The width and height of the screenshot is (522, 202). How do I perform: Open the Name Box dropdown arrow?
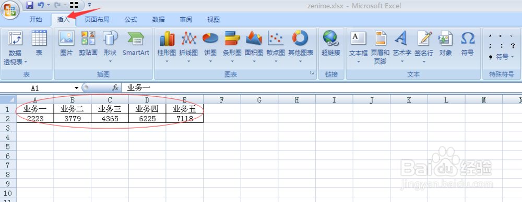pos(76,88)
